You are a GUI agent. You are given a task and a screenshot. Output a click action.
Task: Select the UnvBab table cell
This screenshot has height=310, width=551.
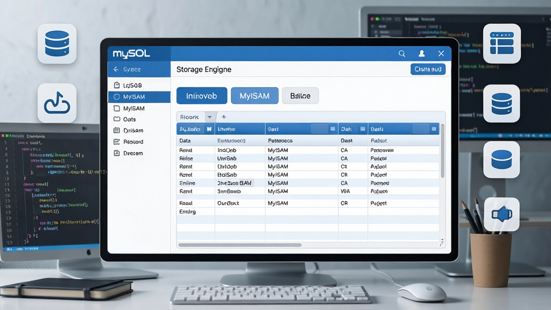click(x=239, y=159)
